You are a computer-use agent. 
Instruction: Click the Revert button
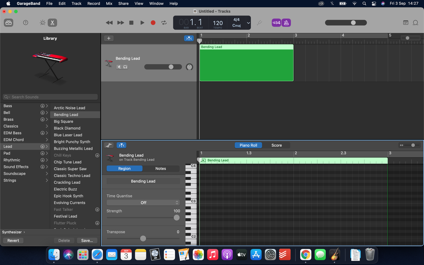[13, 240]
